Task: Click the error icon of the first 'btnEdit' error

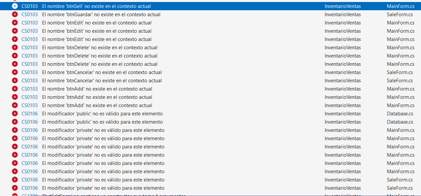Action: [15, 23]
